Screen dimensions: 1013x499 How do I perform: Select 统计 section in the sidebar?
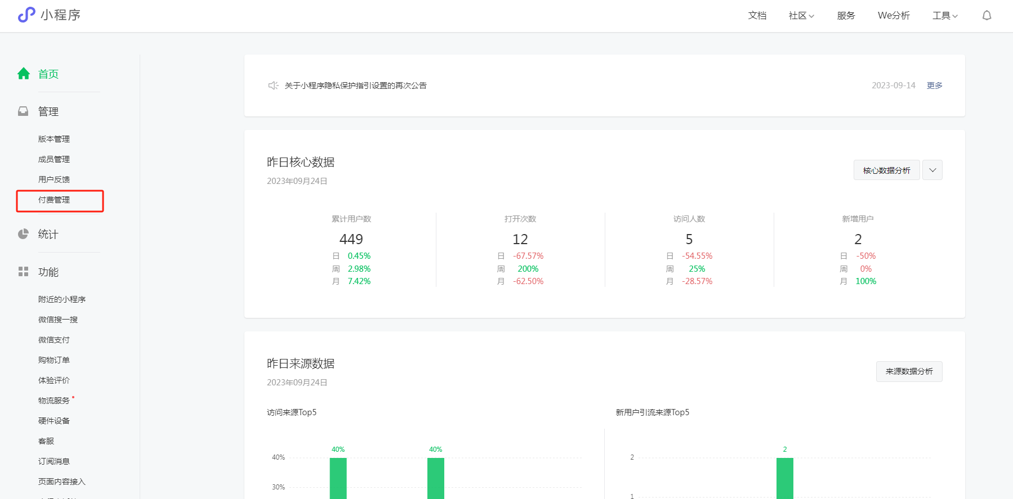tap(48, 234)
